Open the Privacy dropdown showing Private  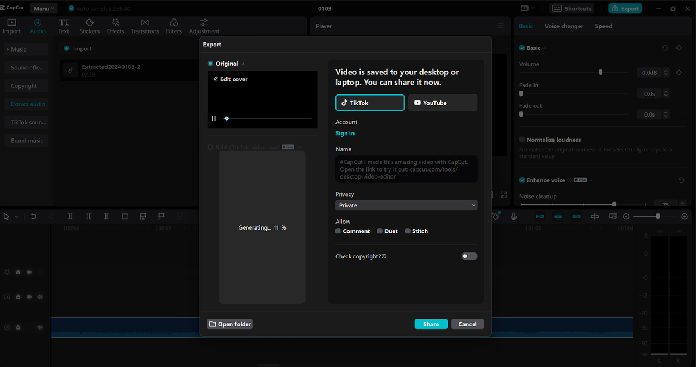click(x=407, y=205)
